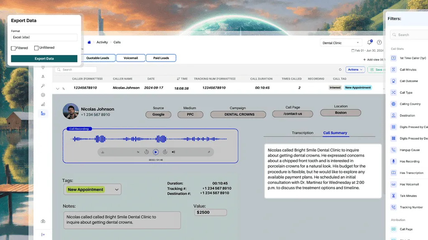The width and height of the screenshot is (428, 240).
Task: Click the logout arrow at sidebar bottom
Action: [x=43, y=235]
